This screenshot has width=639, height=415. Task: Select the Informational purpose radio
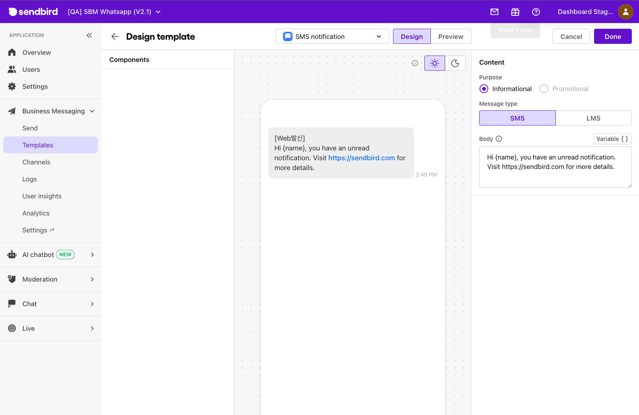click(484, 89)
